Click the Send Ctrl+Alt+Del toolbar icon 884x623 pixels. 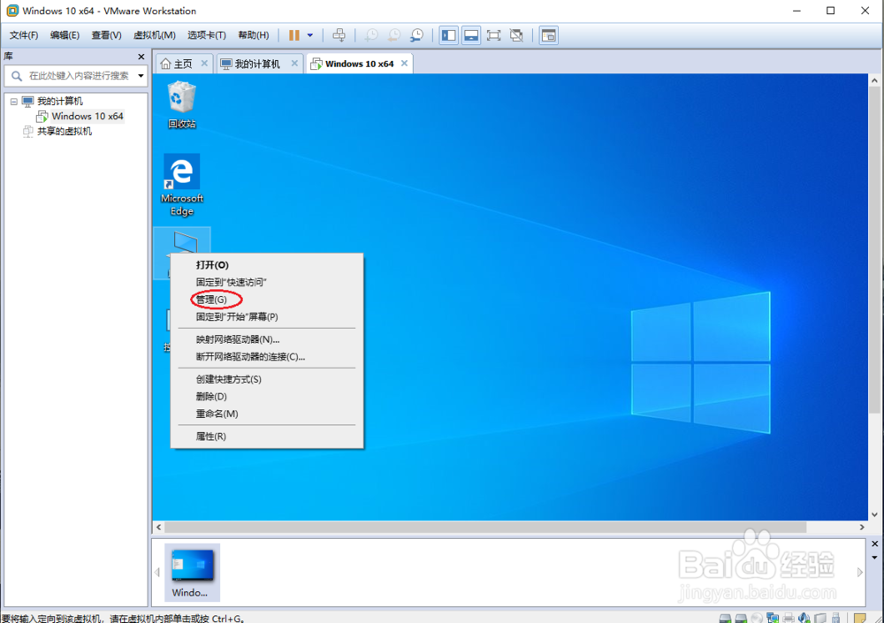339,35
